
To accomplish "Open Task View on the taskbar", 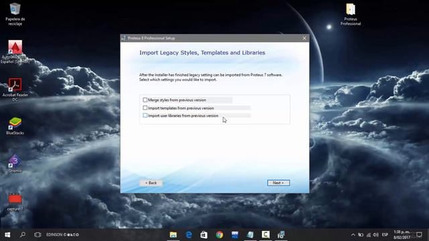I will click(x=38, y=235).
